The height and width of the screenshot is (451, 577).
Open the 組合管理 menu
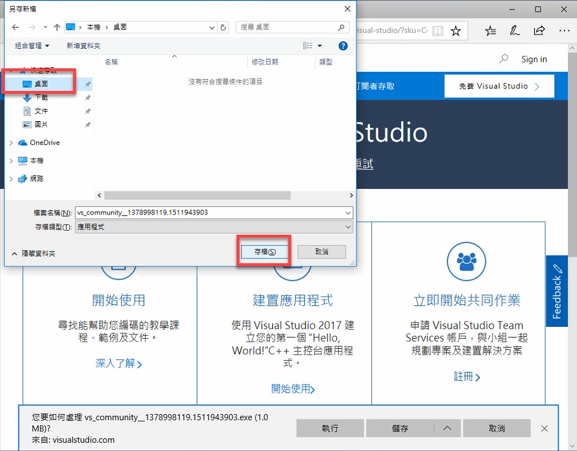pyautogui.click(x=32, y=46)
